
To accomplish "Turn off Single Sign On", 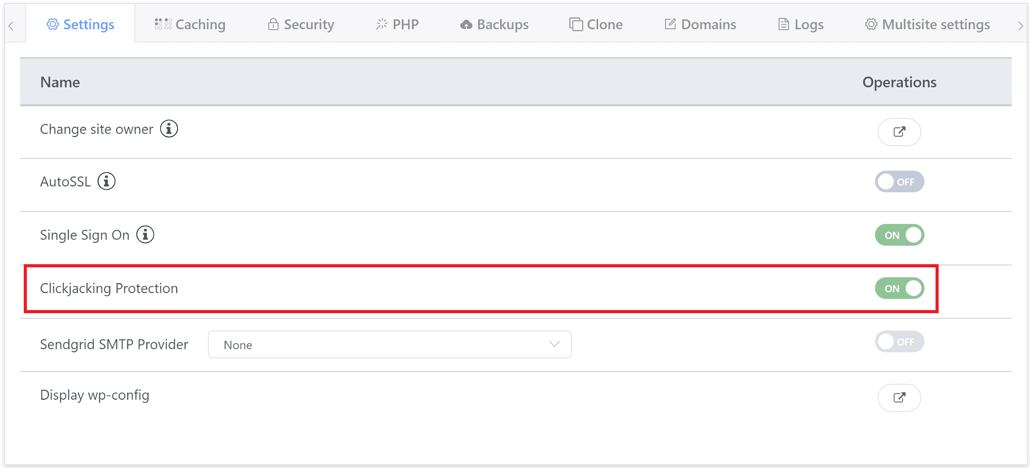I will click(x=899, y=235).
